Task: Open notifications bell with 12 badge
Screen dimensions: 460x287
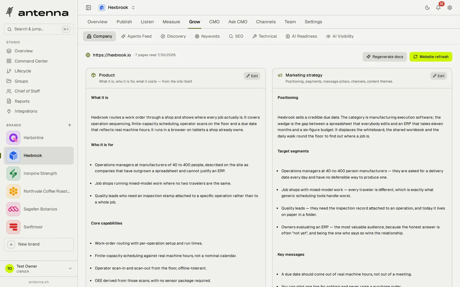Action: (438, 8)
